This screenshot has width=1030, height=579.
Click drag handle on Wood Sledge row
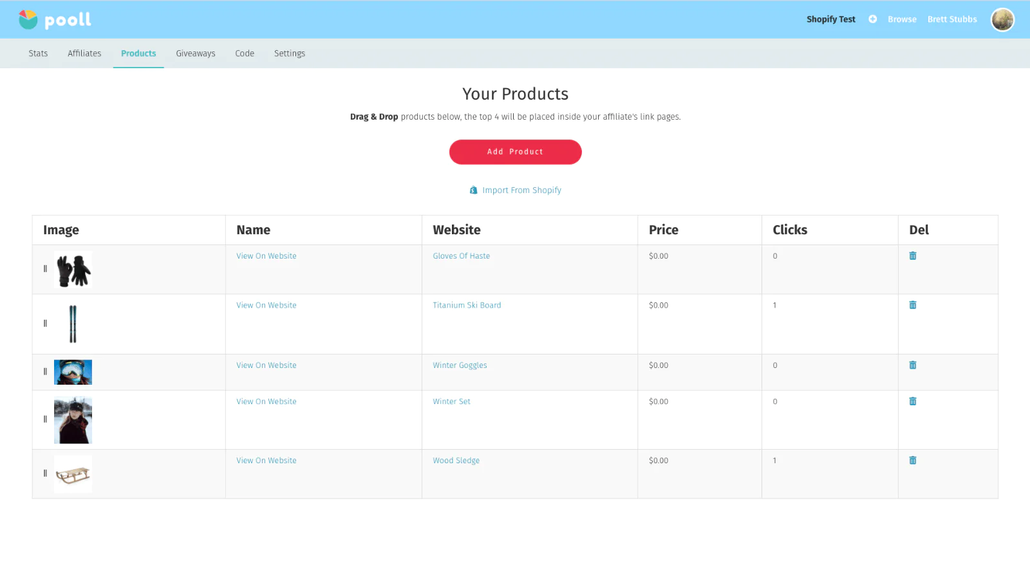[45, 473]
